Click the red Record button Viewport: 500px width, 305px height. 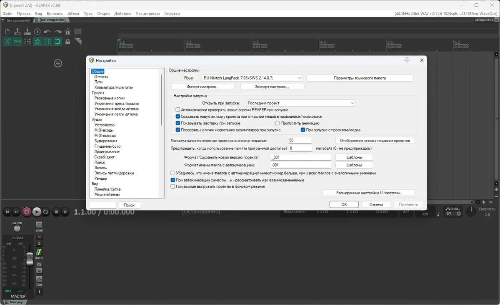[27, 212]
